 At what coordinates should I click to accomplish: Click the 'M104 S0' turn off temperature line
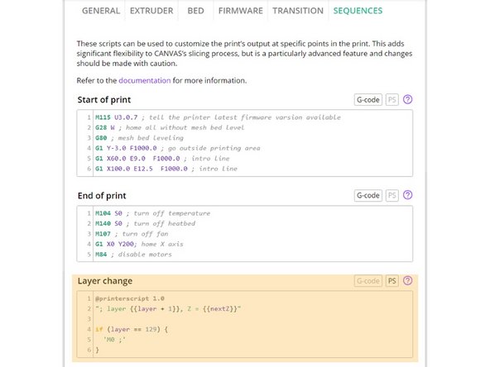(152, 213)
